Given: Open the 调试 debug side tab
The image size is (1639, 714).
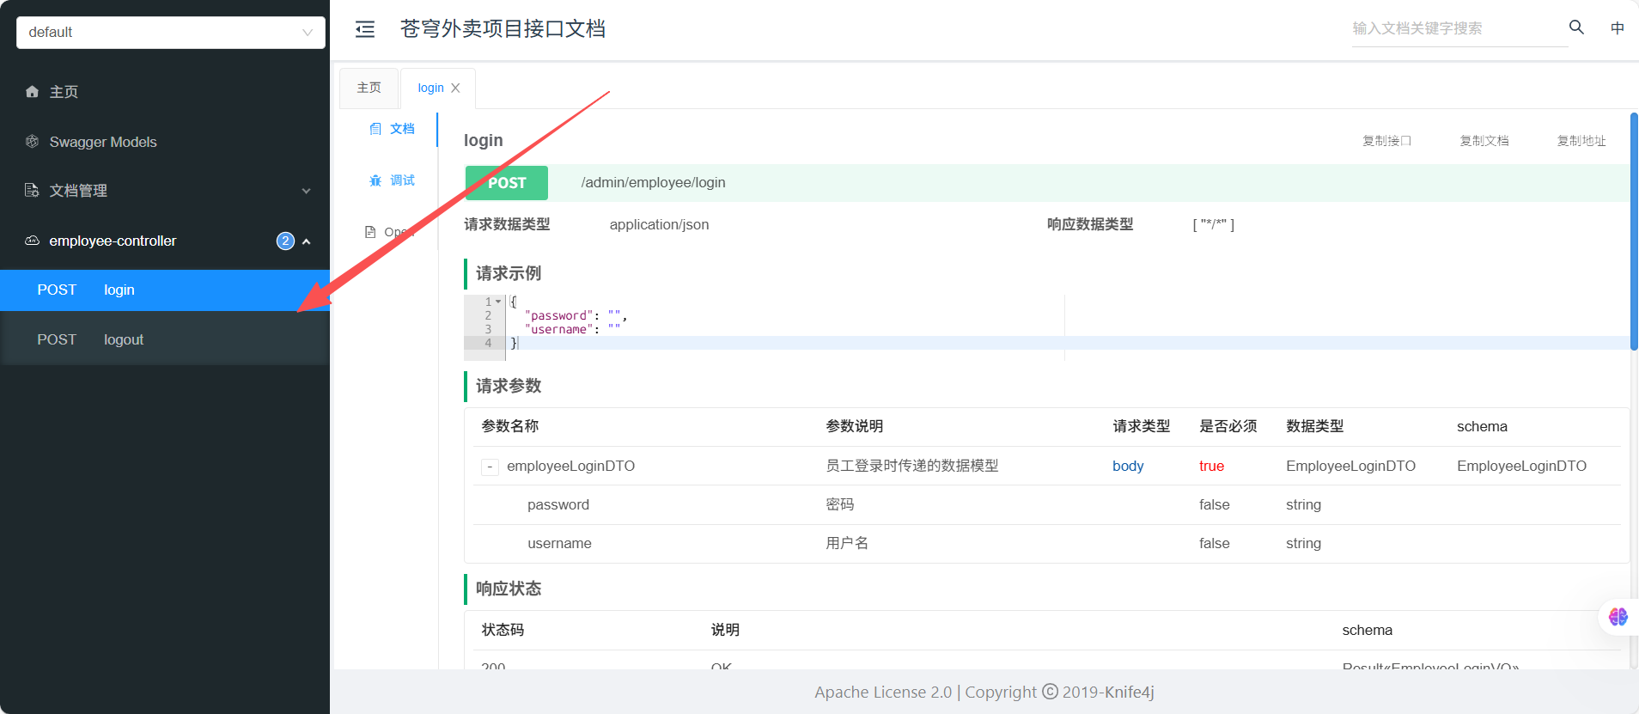Looking at the screenshot, I should [x=392, y=180].
